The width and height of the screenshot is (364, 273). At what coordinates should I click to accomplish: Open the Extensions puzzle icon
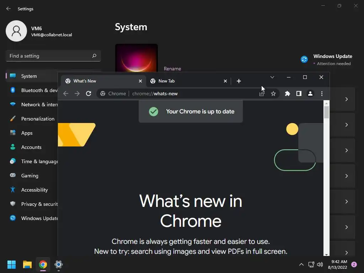click(287, 93)
